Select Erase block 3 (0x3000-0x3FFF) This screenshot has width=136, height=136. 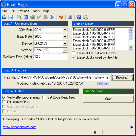(x=94, y=41)
